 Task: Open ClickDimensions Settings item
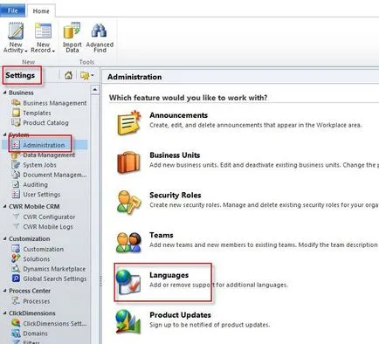point(55,323)
